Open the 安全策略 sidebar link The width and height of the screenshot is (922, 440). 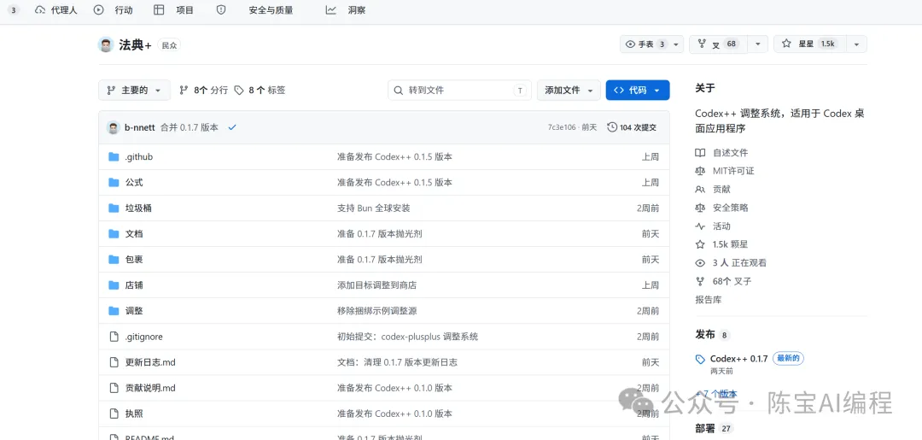(721, 208)
